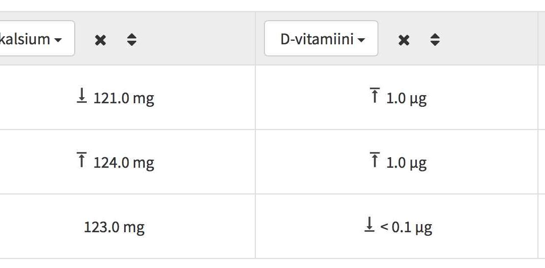Screen dimensions: 545x268
Task: Select the < 0.1 µg D-vitamiini value
Action: click(x=406, y=228)
